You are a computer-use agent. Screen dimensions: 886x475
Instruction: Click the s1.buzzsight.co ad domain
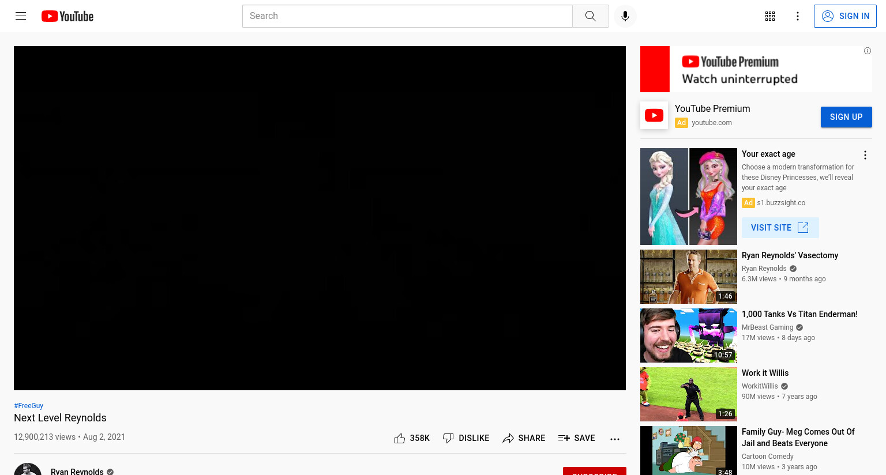(x=781, y=203)
